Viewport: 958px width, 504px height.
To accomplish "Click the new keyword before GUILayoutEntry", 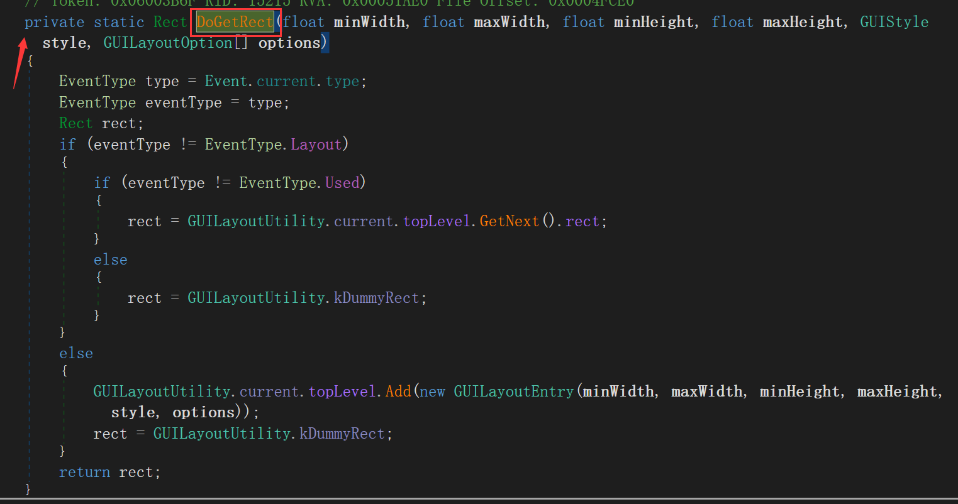I will [x=433, y=392].
